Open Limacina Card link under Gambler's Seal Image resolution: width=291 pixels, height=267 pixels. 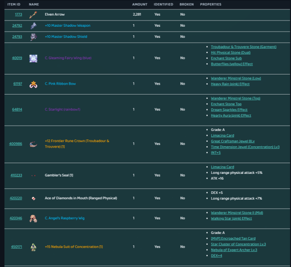coord(222,167)
